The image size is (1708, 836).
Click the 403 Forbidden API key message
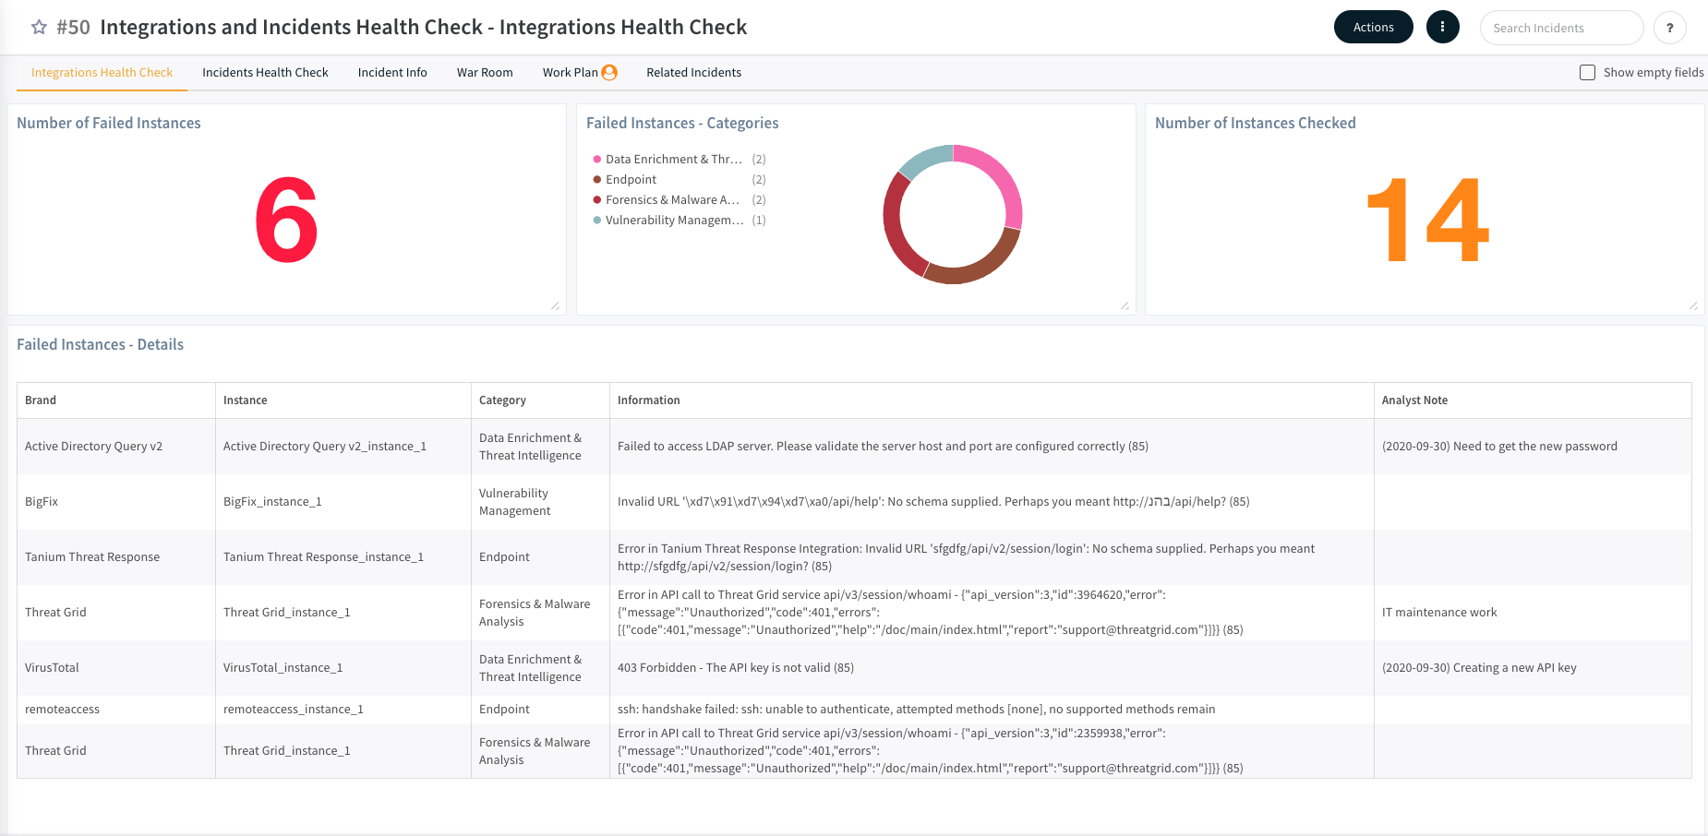736,667
